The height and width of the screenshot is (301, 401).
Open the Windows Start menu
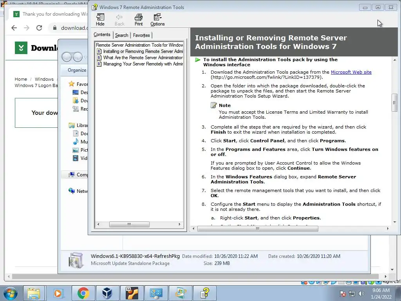[x=10, y=293]
